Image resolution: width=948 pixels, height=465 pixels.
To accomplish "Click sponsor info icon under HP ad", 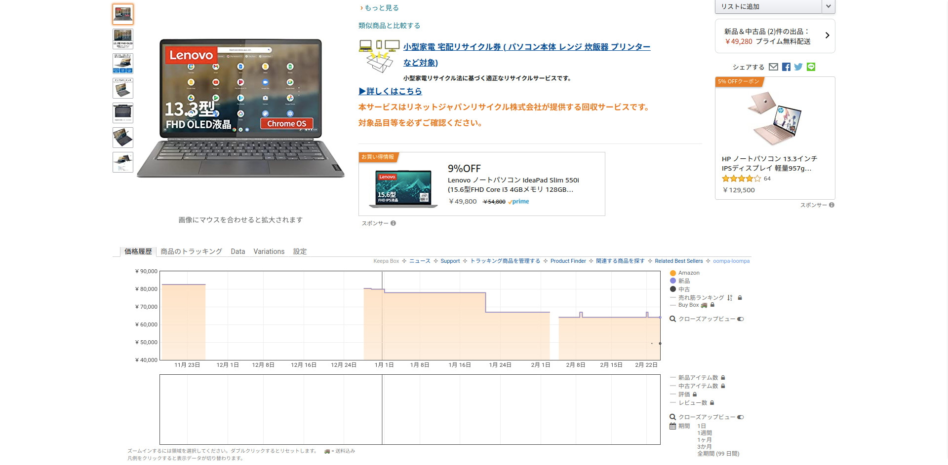I will click(832, 205).
